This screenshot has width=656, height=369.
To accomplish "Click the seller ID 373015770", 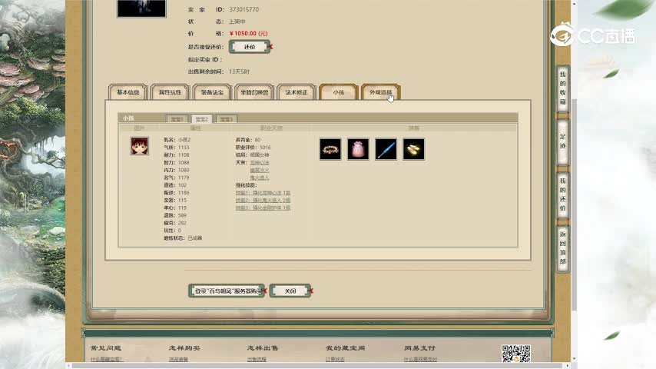I will tap(244, 9).
